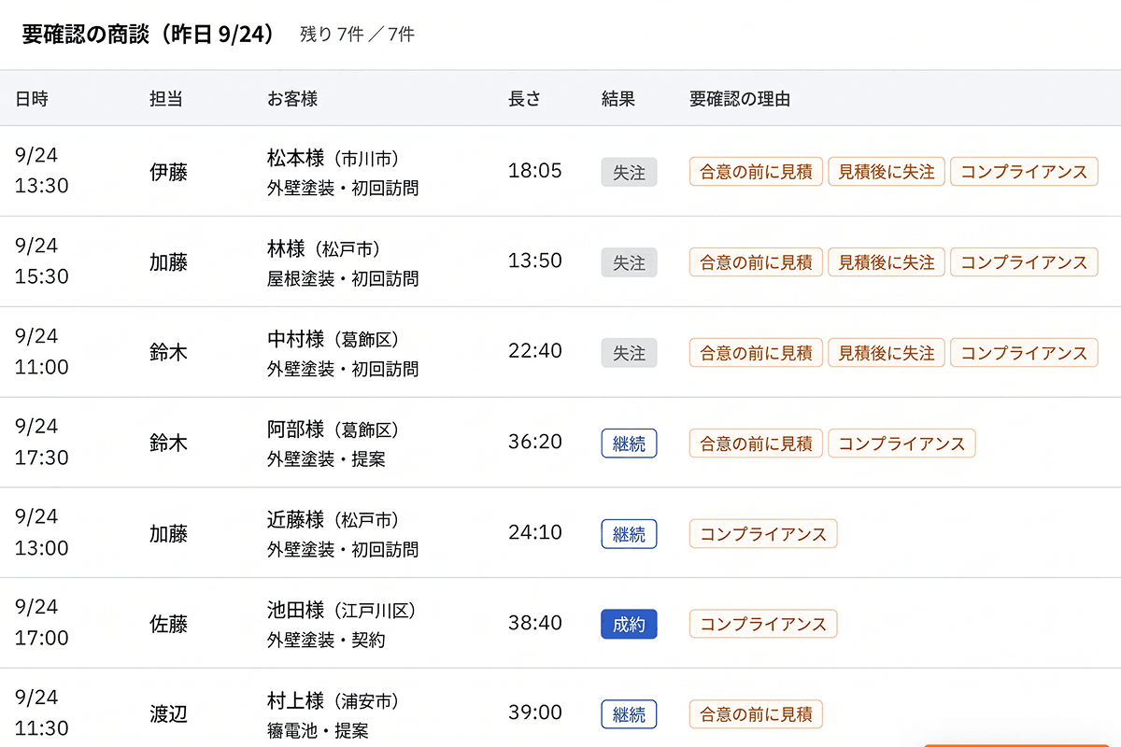The height and width of the screenshot is (747, 1121).
Task: Click the 失注 badge in 中村様 row
Action: (x=629, y=353)
